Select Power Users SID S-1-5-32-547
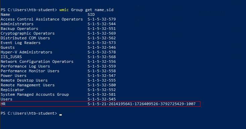Screen dimensions: 246x129 coord(102,76)
